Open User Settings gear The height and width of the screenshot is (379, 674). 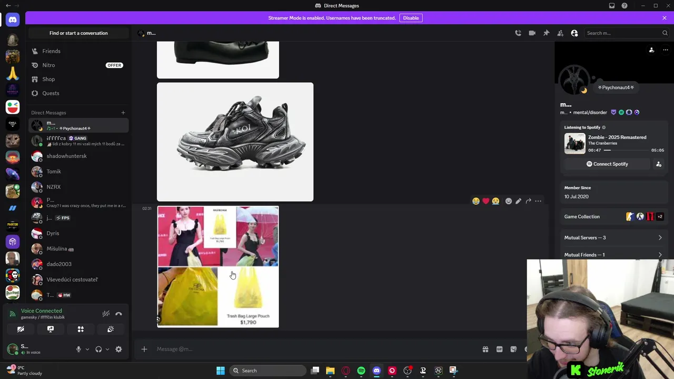point(118,350)
